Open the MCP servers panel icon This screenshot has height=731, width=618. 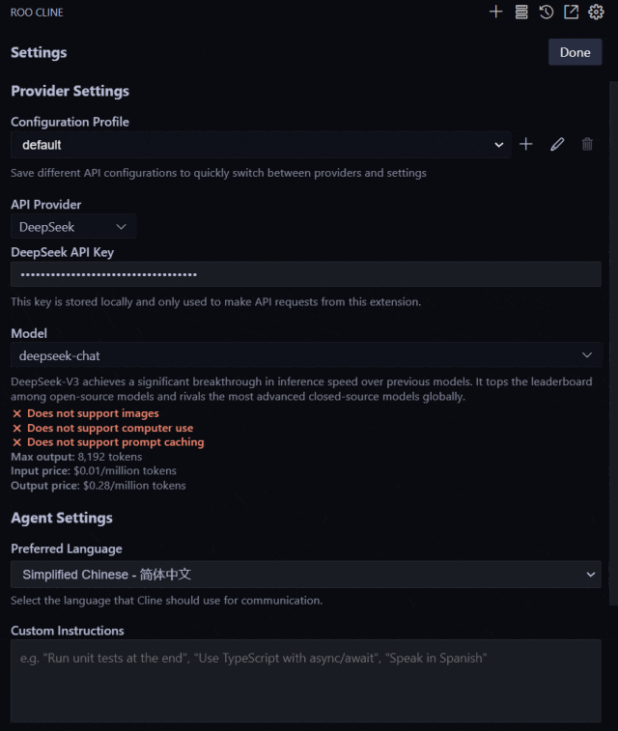[x=521, y=13]
